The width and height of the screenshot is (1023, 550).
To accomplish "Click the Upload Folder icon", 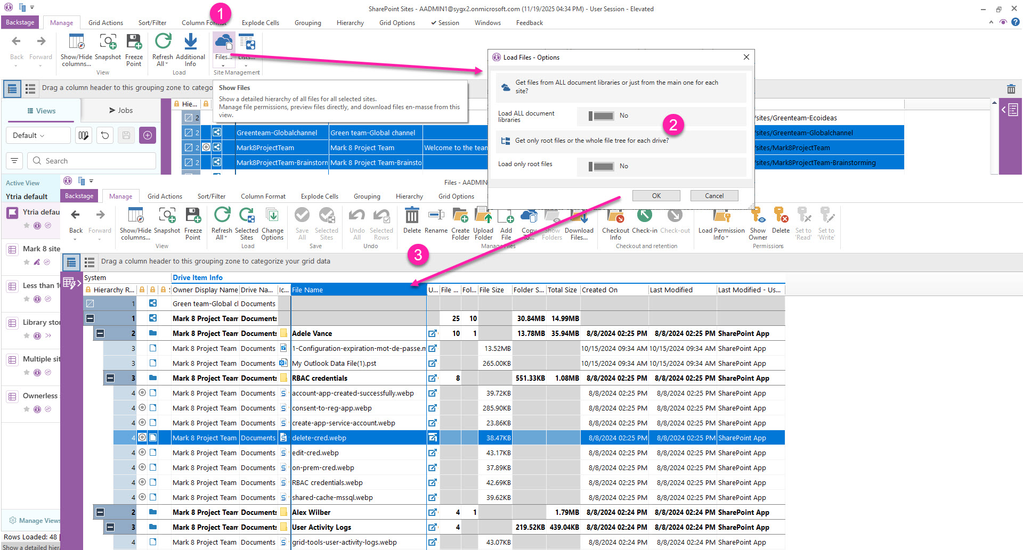I will point(483,216).
